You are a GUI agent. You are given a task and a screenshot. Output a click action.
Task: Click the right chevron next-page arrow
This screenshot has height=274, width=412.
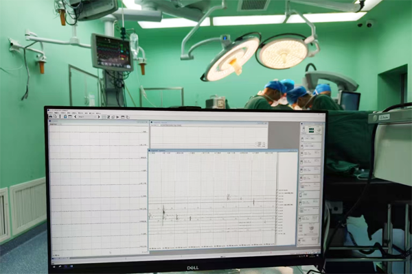pos(99,117)
